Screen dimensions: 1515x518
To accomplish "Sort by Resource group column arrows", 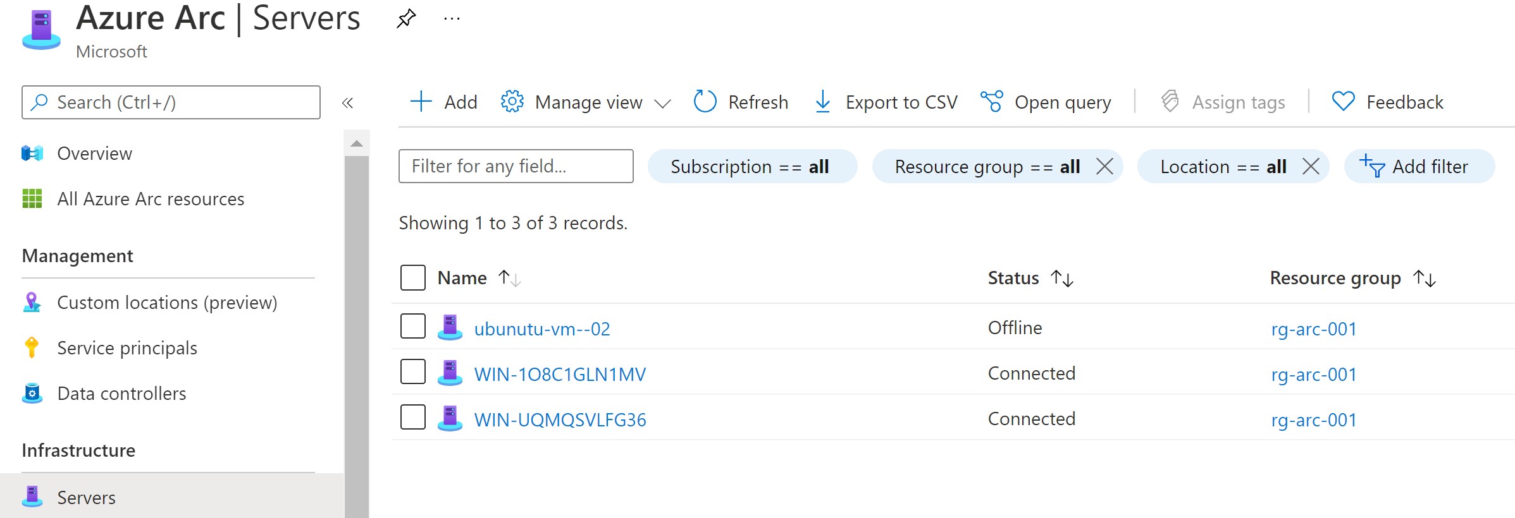I will tap(1425, 278).
